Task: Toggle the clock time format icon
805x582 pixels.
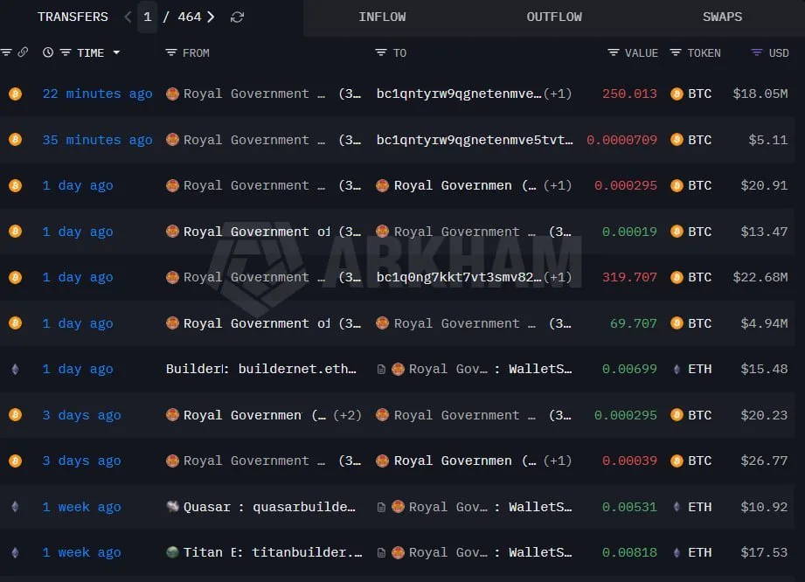Action: [48, 52]
